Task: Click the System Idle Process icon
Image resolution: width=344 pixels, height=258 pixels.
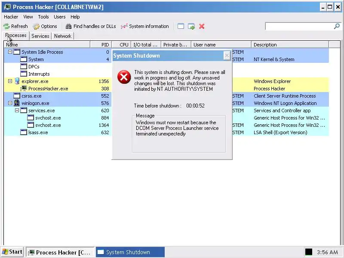Action: (17, 52)
